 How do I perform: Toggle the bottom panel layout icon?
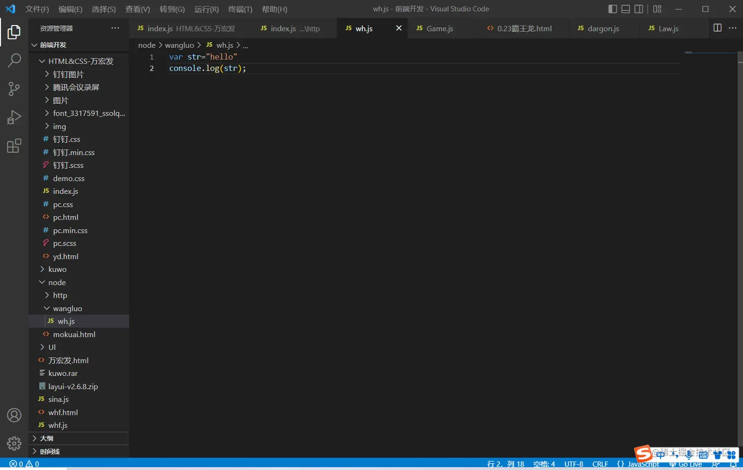[626, 9]
